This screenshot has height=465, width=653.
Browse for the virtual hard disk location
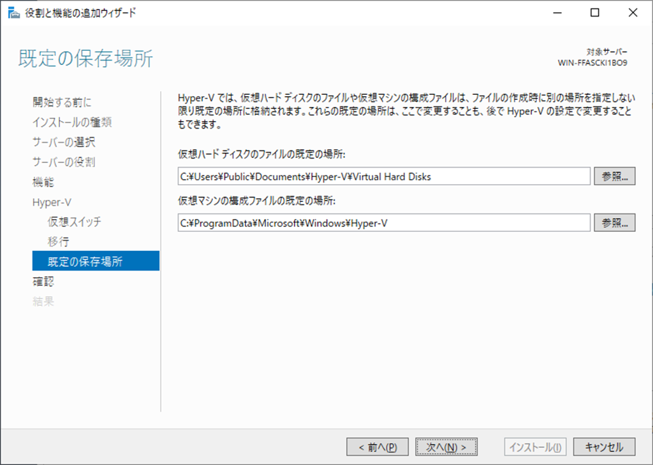coord(614,176)
